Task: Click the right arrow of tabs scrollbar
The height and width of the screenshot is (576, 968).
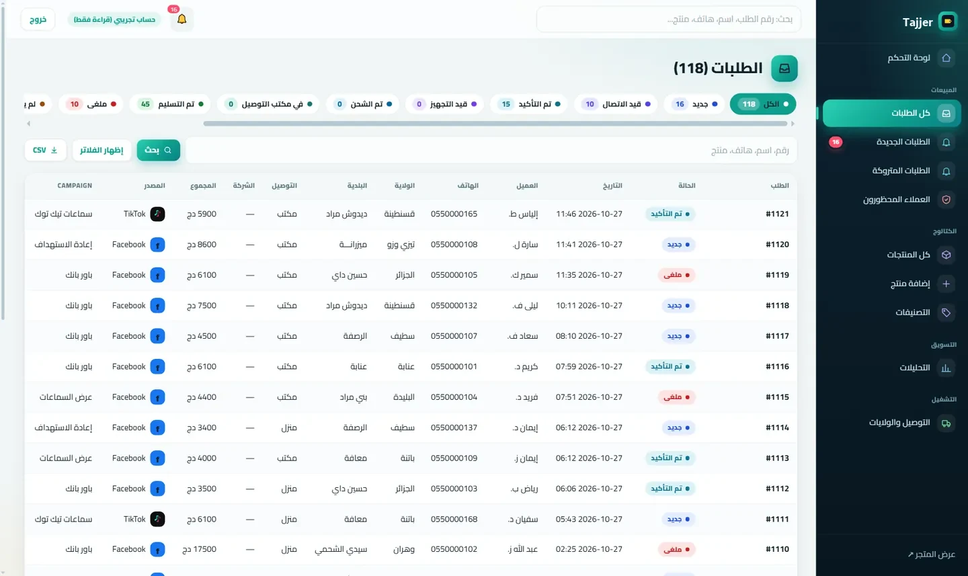Action: [793, 124]
